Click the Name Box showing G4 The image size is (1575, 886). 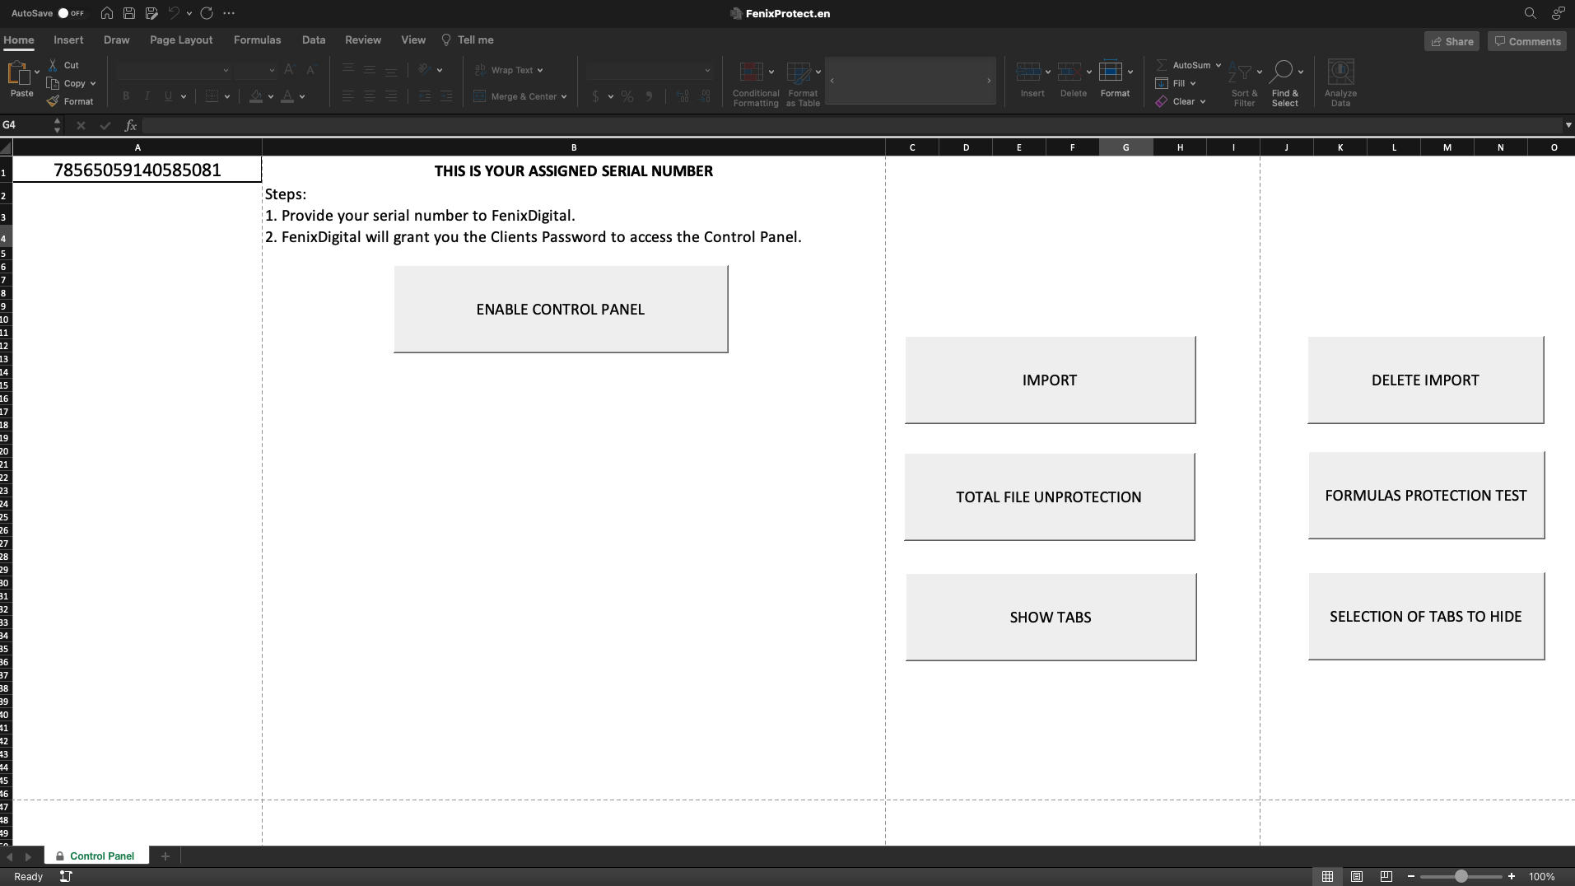(x=26, y=125)
